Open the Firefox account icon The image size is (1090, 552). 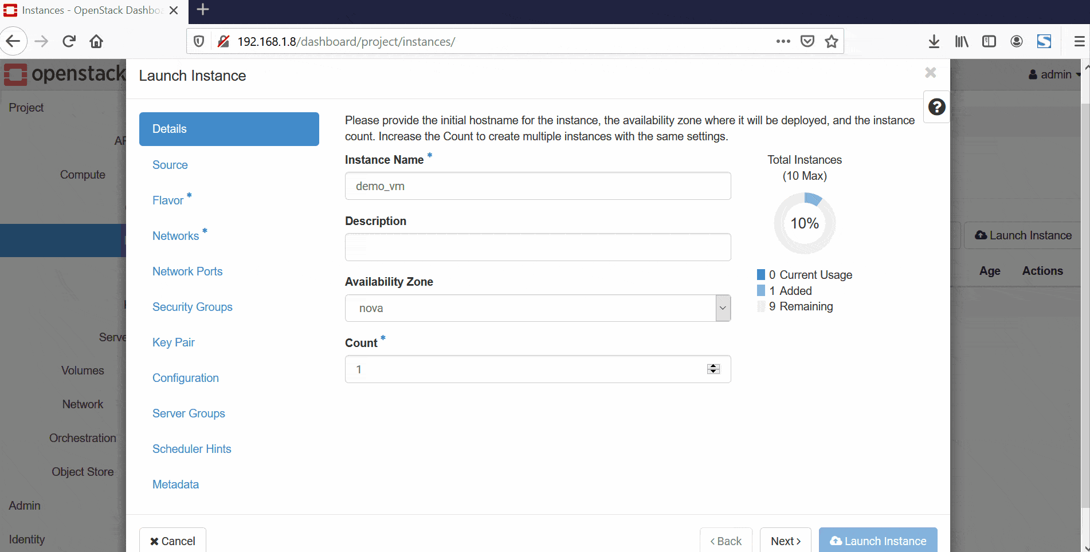(x=1017, y=41)
